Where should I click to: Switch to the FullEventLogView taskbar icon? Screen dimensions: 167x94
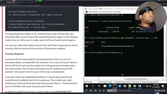coord(130,86)
